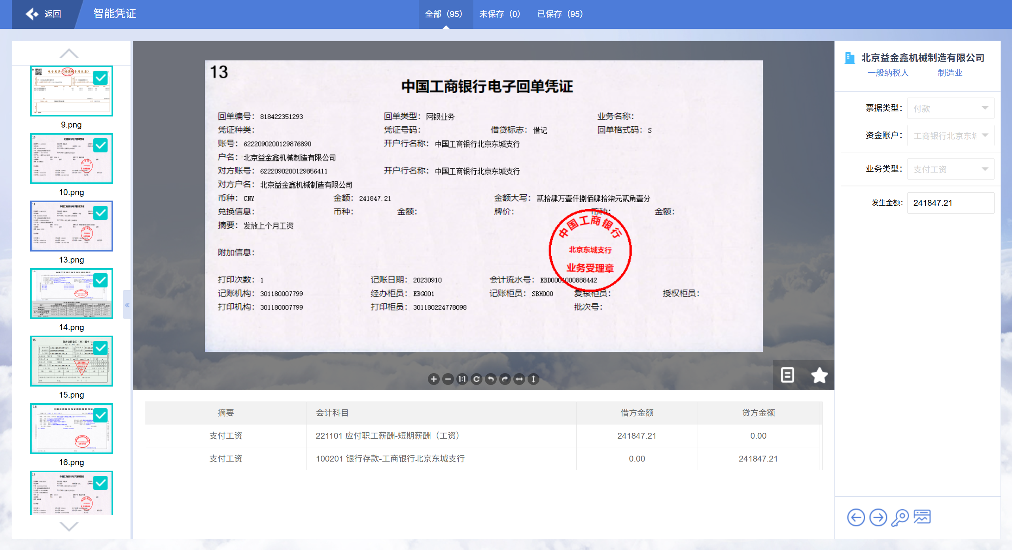This screenshot has height=550, width=1012.
Task: Click the 会计科目 column header
Action: tap(441, 413)
